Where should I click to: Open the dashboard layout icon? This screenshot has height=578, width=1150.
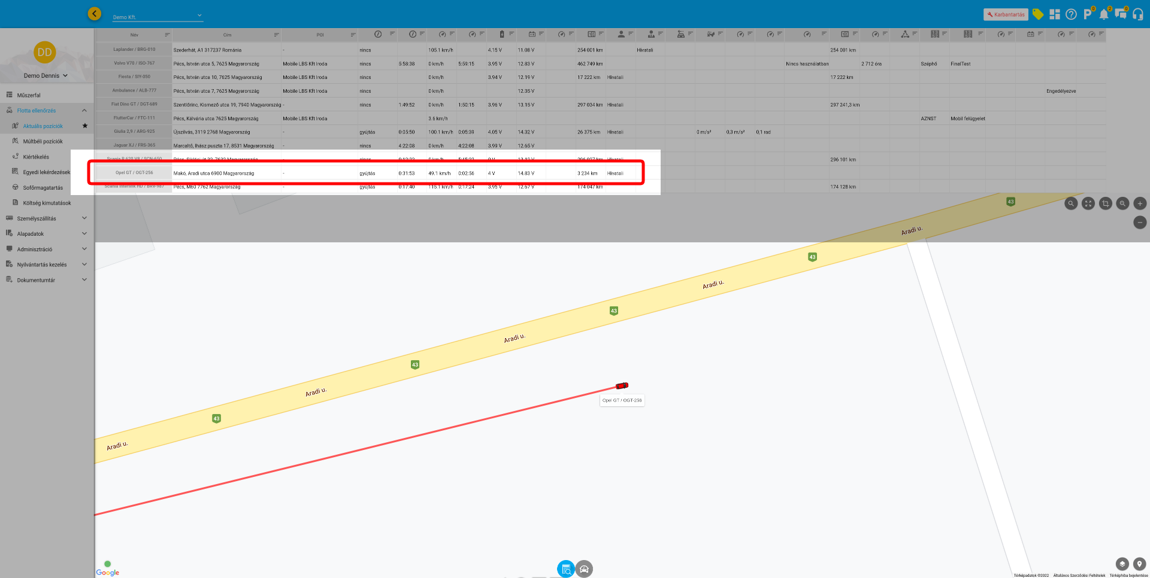click(x=1055, y=14)
